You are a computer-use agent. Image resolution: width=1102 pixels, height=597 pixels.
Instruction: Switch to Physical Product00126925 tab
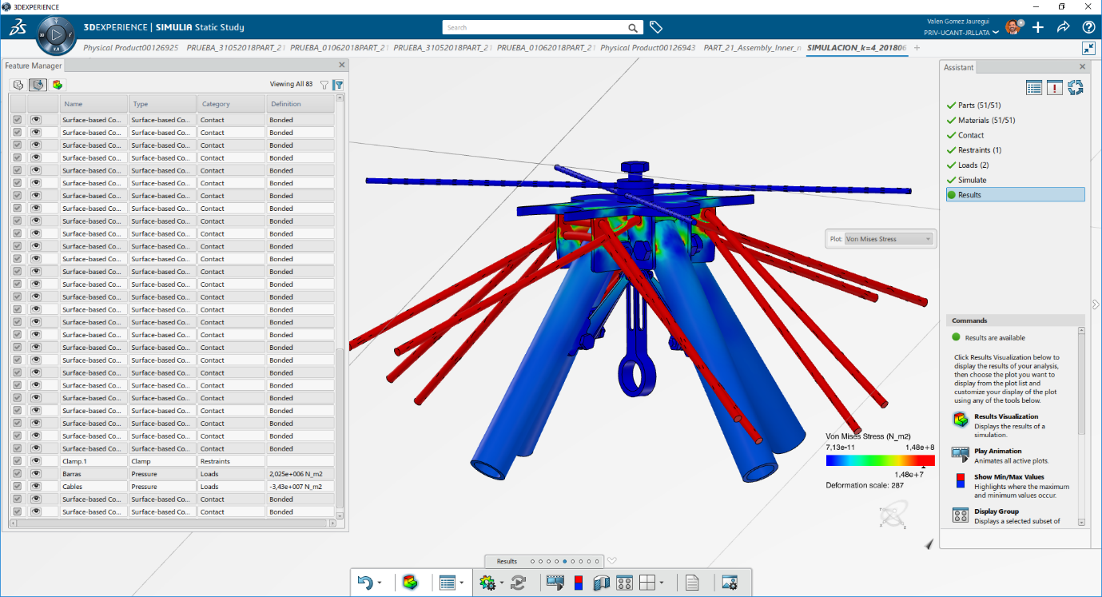(x=131, y=48)
